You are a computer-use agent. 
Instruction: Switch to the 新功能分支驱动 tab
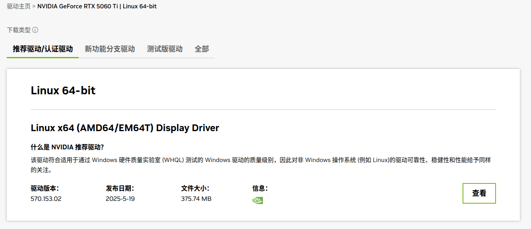coord(110,49)
